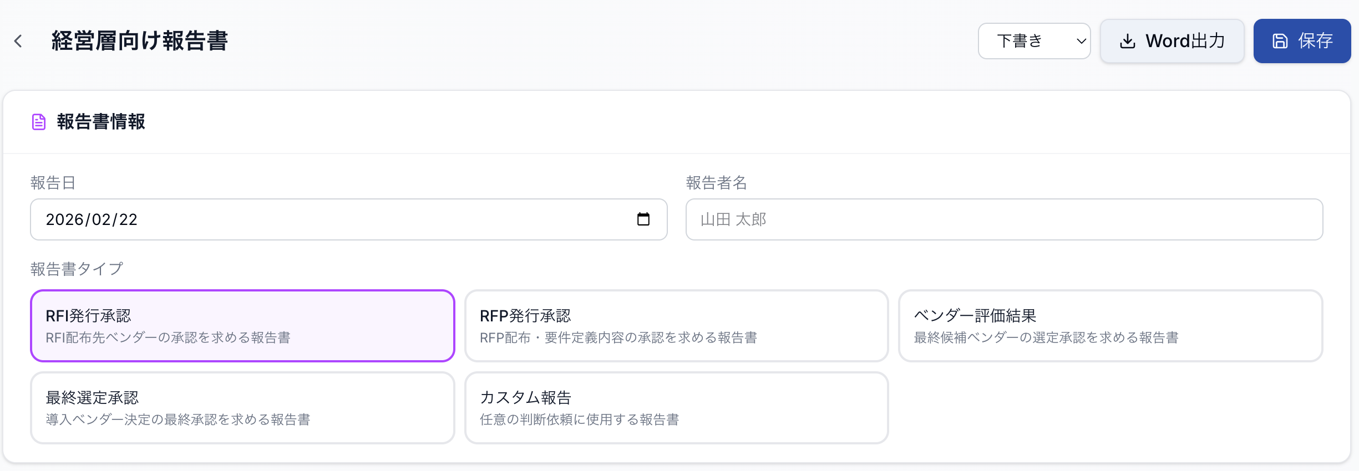Click the download icon beside Word出力
1359x471 pixels.
1128,41
